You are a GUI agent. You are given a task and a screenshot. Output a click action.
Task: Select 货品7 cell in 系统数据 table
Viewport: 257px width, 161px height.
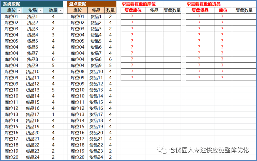pos(33,53)
